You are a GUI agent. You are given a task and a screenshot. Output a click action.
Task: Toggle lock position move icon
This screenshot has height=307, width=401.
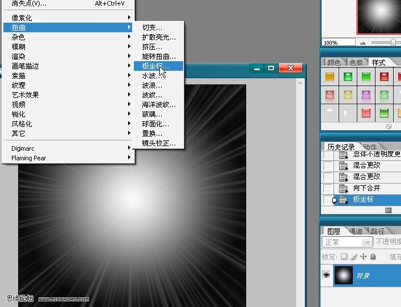point(363,257)
